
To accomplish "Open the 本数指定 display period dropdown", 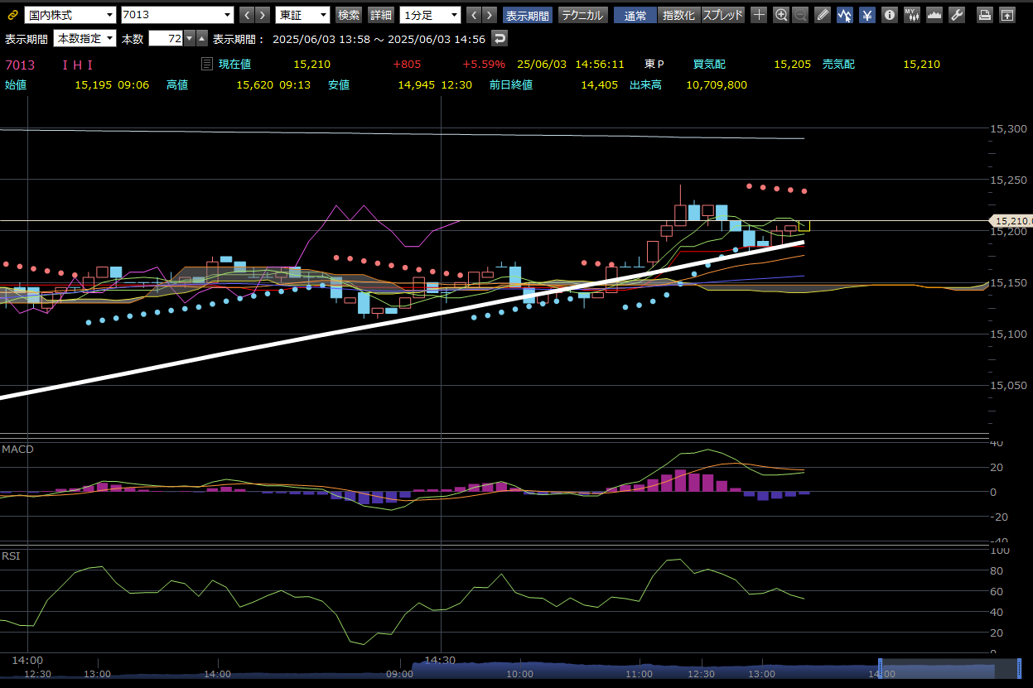I will pyautogui.click(x=84, y=39).
